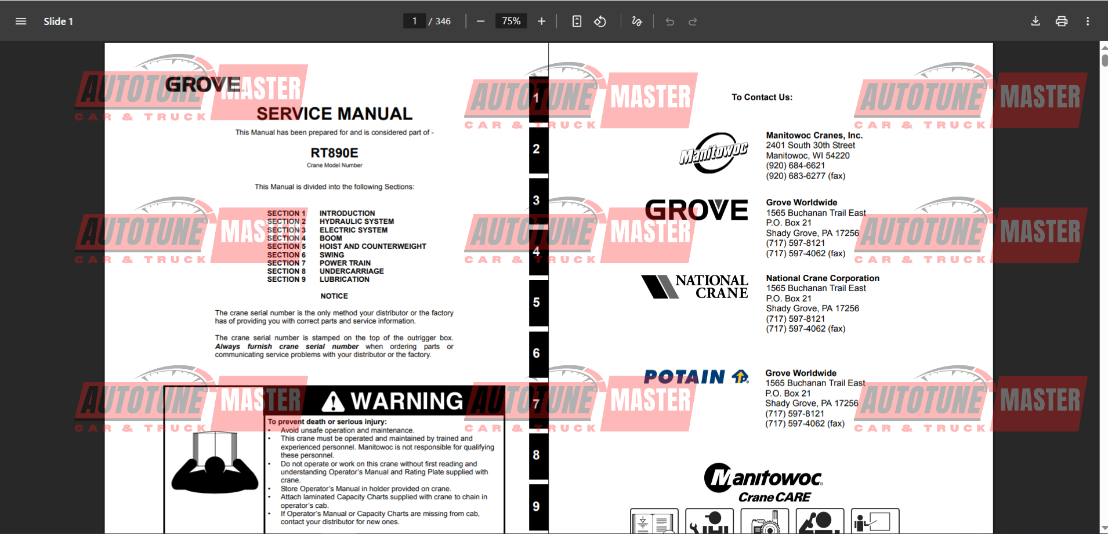Print the service manual
Screen dimensions: 1108x534
[1062, 21]
